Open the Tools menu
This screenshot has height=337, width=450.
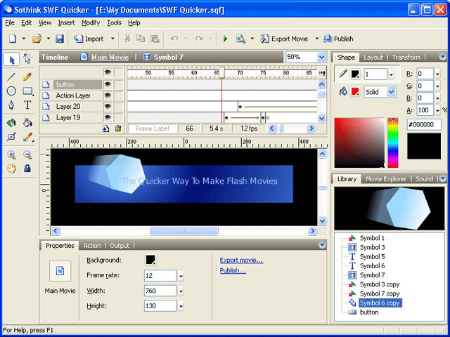click(x=114, y=22)
